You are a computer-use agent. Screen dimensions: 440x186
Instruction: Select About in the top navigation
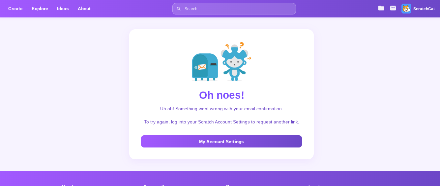tap(84, 9)
